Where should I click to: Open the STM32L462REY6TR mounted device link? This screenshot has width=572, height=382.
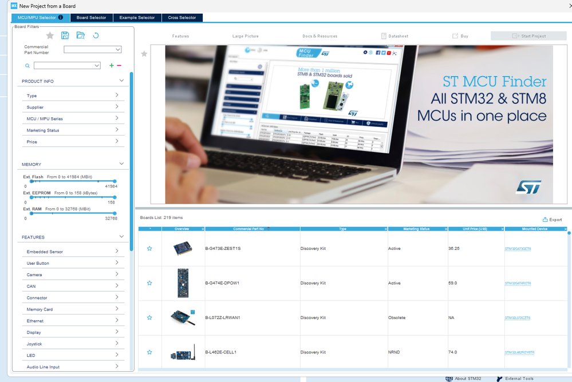[x=519, y=352]
